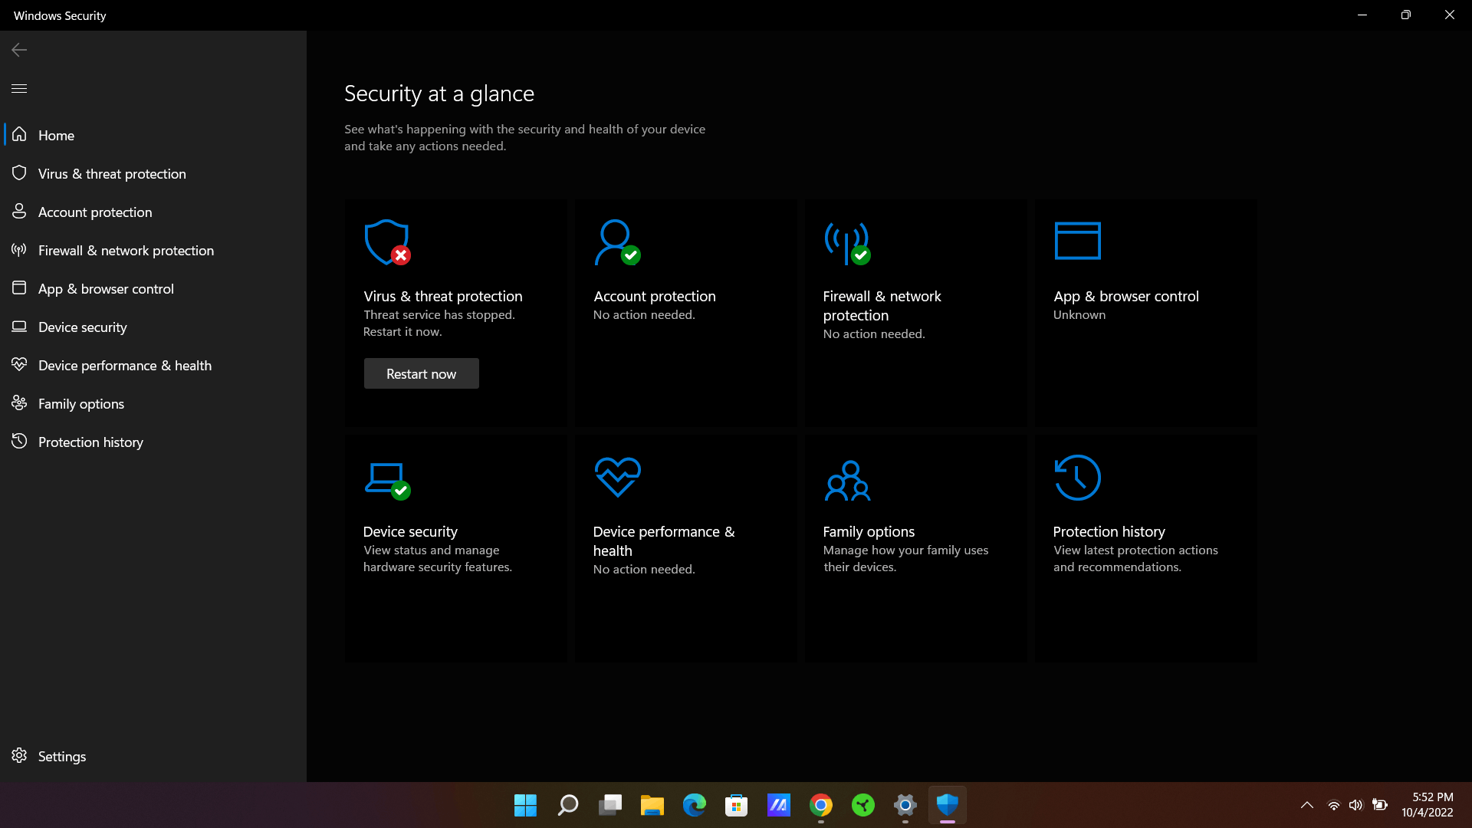Open App & browser control window icon
1472x828 pixels.
click(x=1077, y=241)
